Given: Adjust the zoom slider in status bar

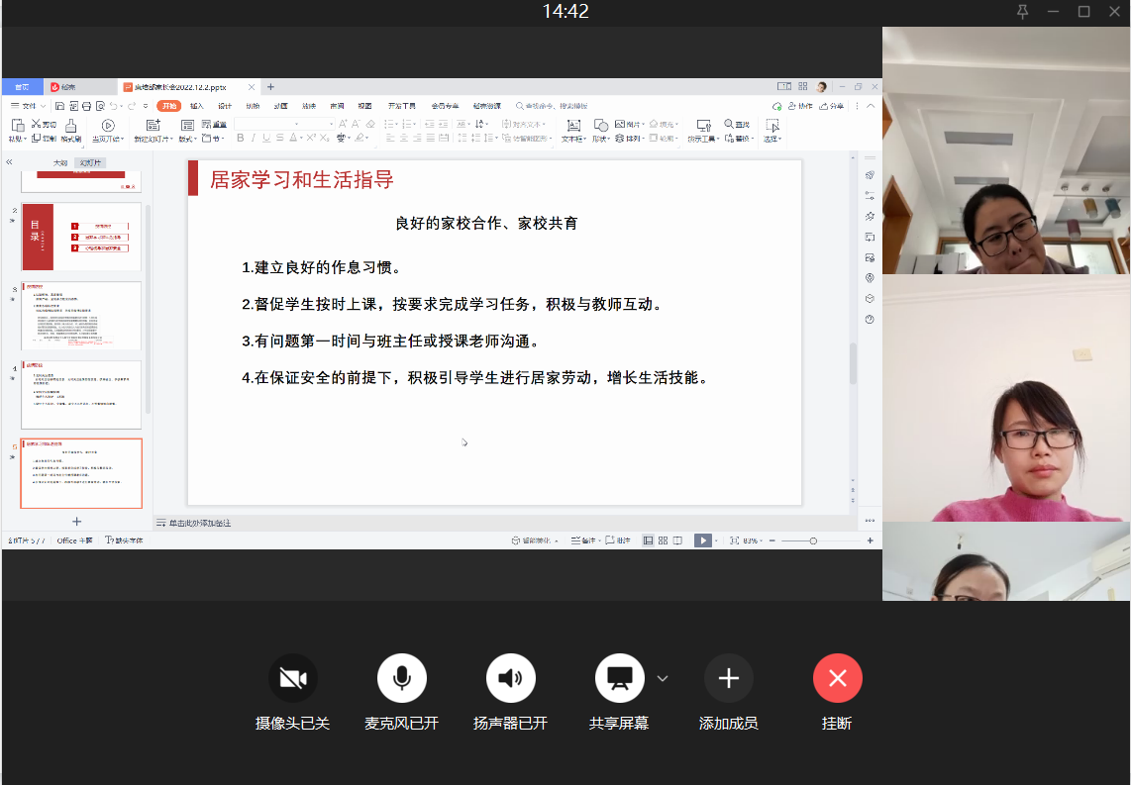Looking at the screenshot, I should (x=813, y=540).
